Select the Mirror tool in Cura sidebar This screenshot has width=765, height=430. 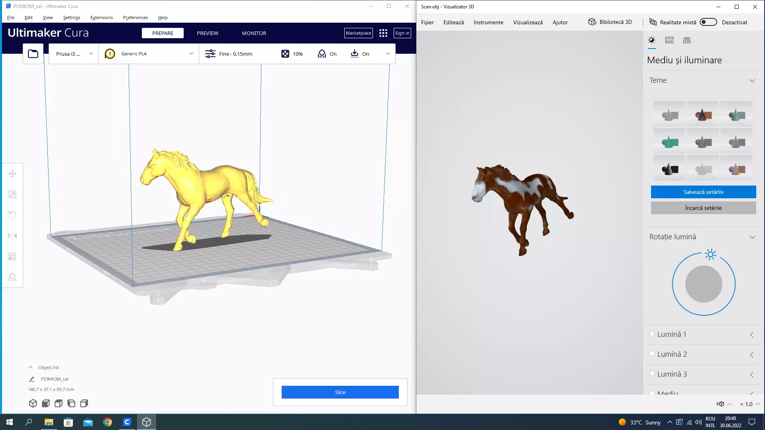click(x=12, y=236)
